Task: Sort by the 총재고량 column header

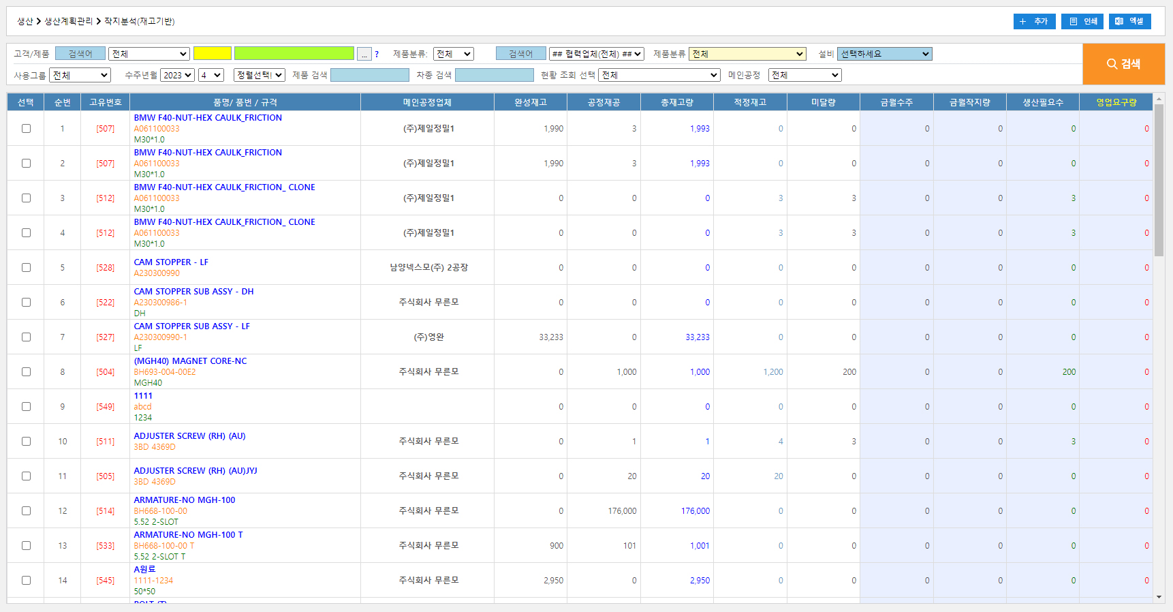Action: pos(676,102)
